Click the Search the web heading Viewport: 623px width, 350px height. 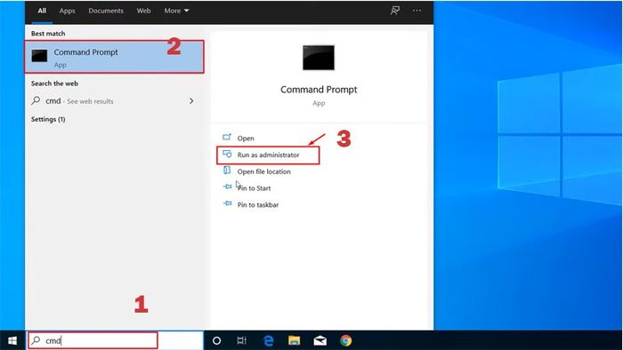(x=54, y=84)
